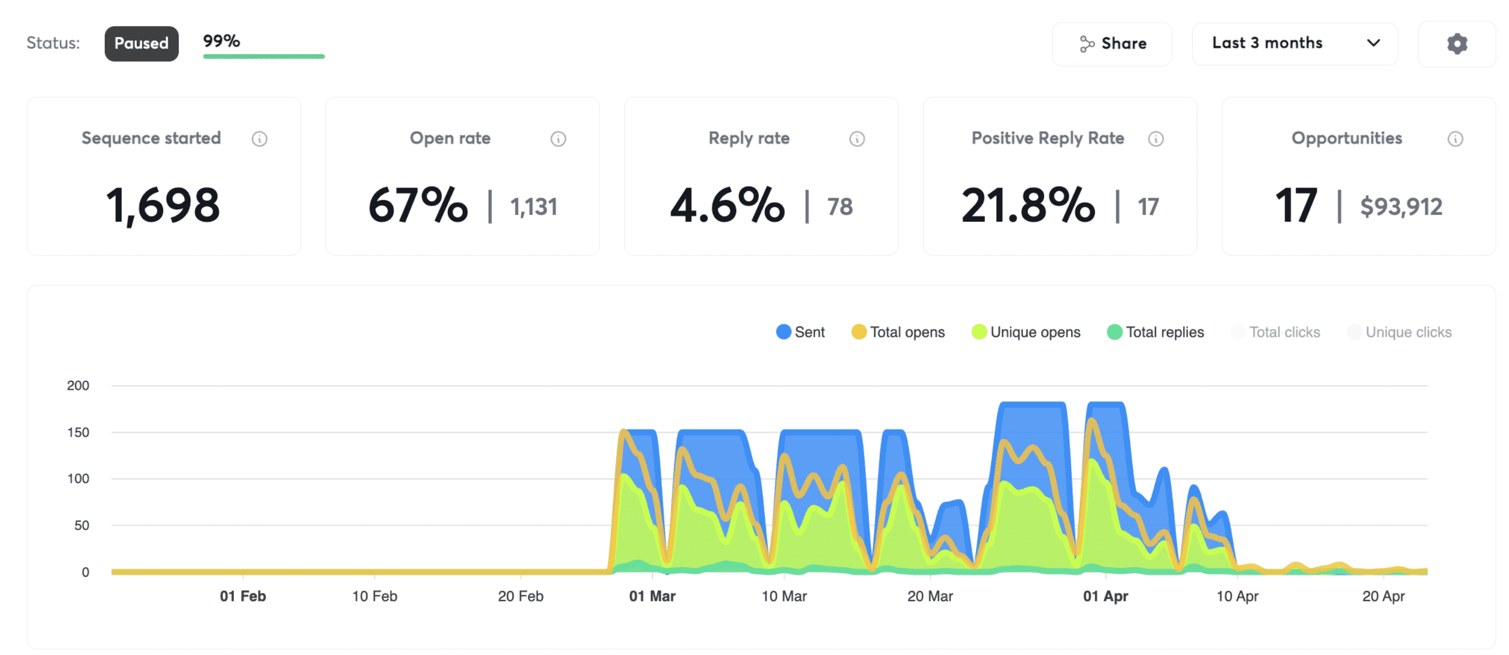The image size is (1509, 655).
Task: Toggle the Sent series in chart legend
Action: click(x=800, y=332)
